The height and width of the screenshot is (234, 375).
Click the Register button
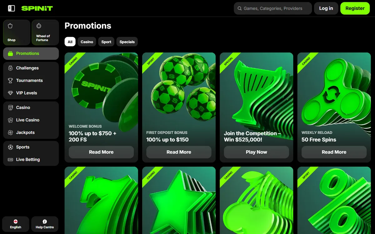(x=355, y=8)
